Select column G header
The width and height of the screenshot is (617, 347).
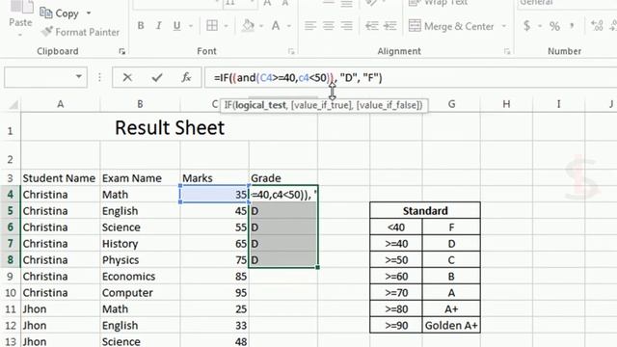click(452, 104)
